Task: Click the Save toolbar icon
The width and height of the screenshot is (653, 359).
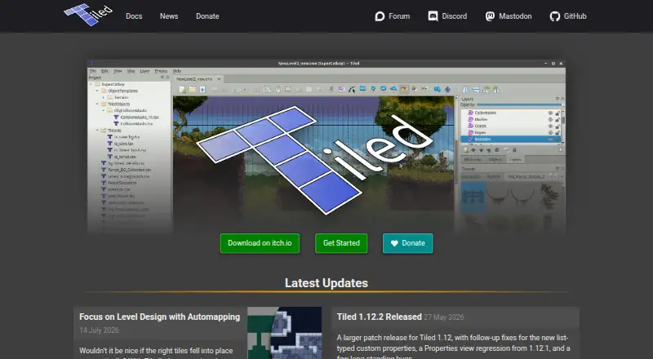Action: (202, 90)
